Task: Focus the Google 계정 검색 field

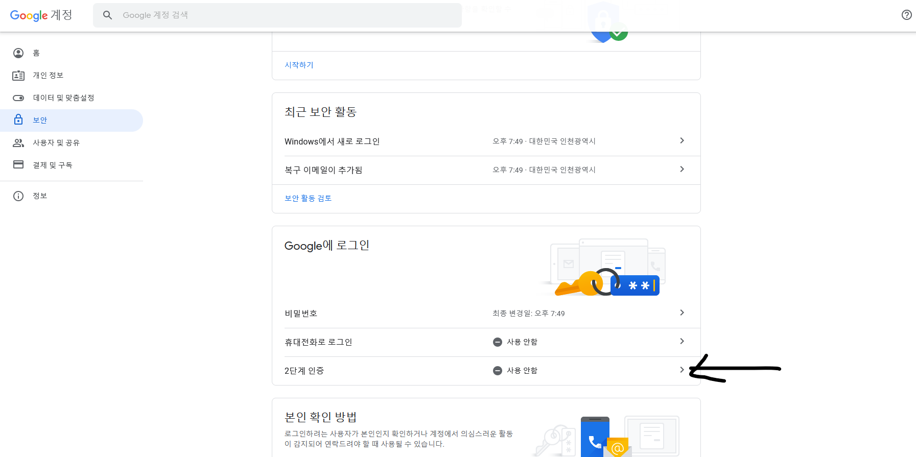Action: pos(277,15)
